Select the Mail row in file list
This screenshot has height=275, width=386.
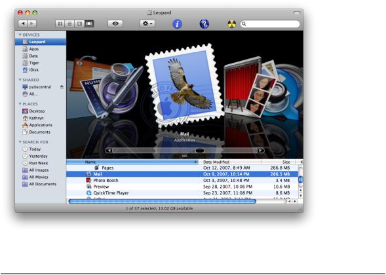pyautogui.click(x=182, y=174)
